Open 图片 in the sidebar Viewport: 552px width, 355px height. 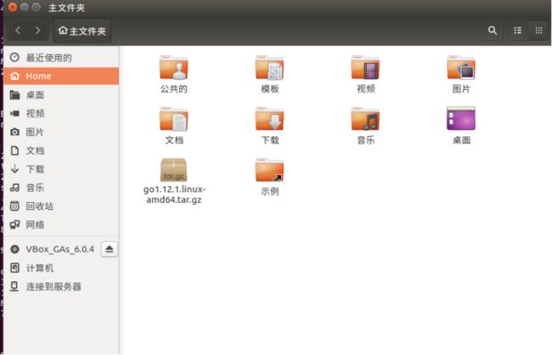tap(61, 132)
